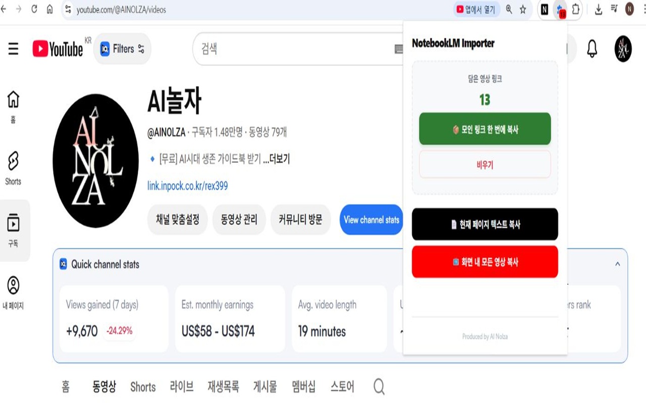Open the AINOLZA channel profile picture
646x403 pixels.
click(x=95, y=161)
